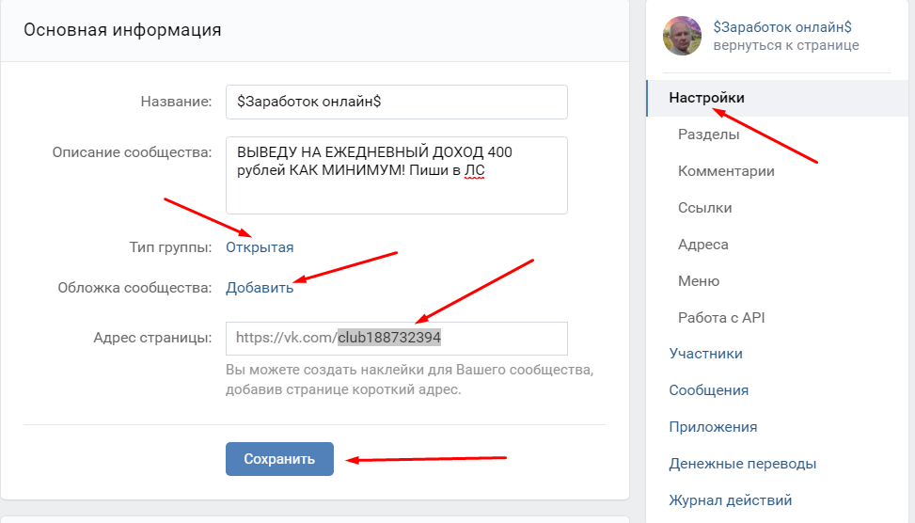
Task: Expand the Открытая group type dropdown
Action: click(260, 247)
